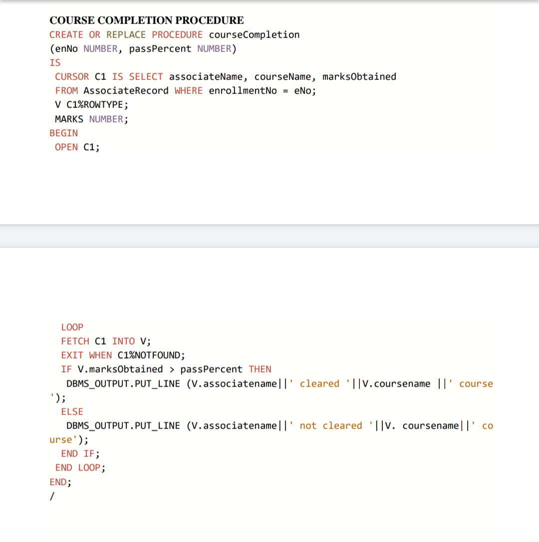The image size is (539, 542).
Task: Click the line 'FETCH C1 INTO V;'
Action: coord(106,342)
